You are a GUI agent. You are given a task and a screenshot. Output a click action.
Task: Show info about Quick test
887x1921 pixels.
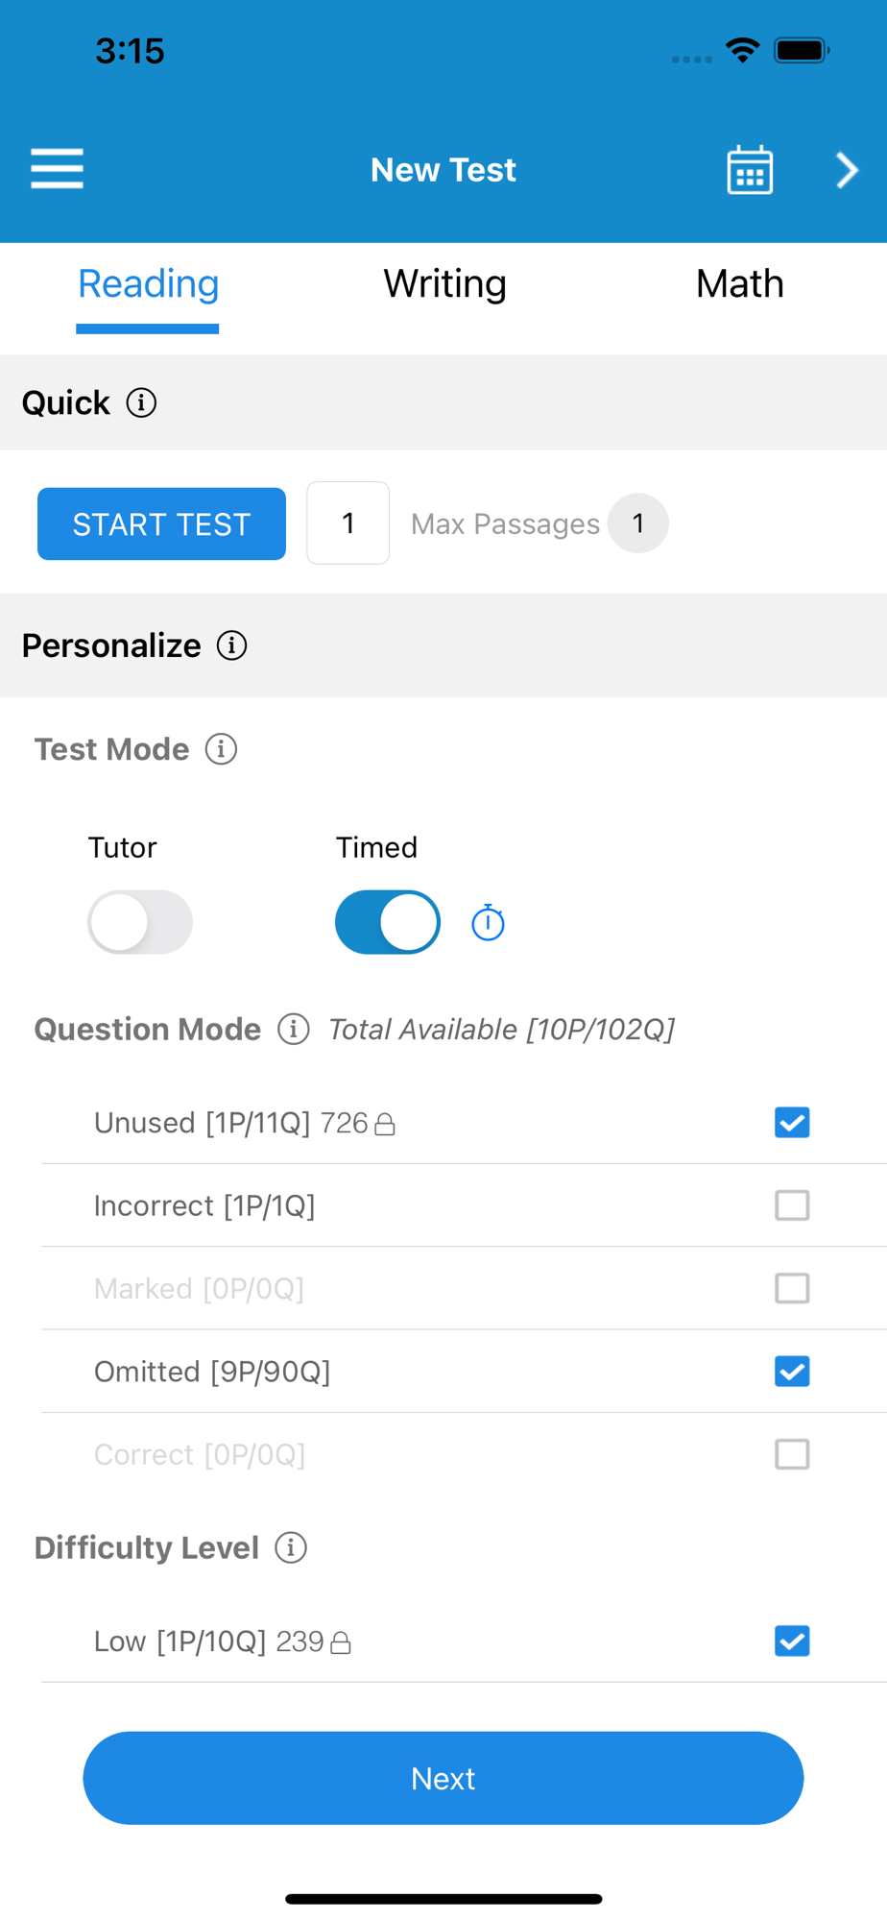tap(141, 403)
